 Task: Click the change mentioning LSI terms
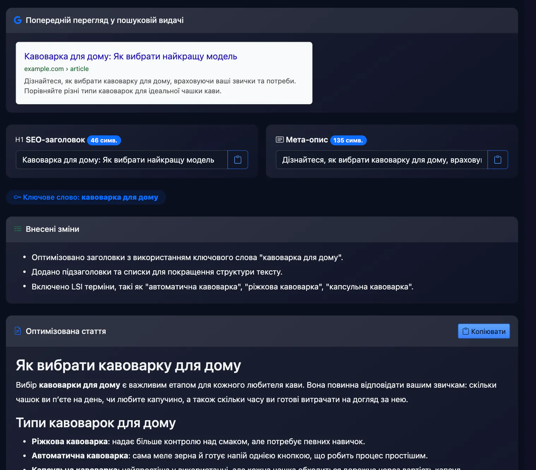[222, 287]
